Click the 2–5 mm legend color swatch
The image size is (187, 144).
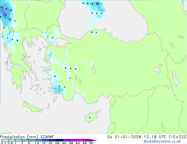25,140
